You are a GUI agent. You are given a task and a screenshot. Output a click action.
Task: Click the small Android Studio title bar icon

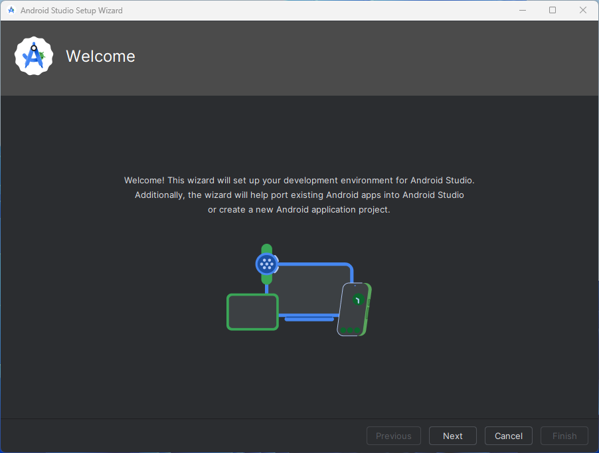click(x=11, y=11)
